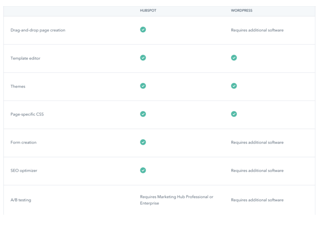This screenshot has height=231, width=321.
Task: Select the WORDPRESS column header
Action: 242,11
